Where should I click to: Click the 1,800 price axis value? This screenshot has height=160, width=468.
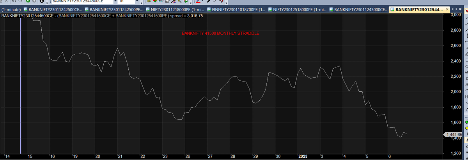(x=455, y=107)
